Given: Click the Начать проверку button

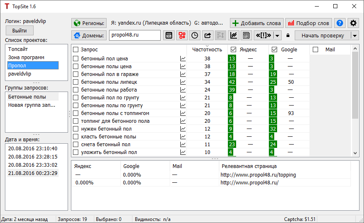Looking at the screenshot, I should (323, 36).
